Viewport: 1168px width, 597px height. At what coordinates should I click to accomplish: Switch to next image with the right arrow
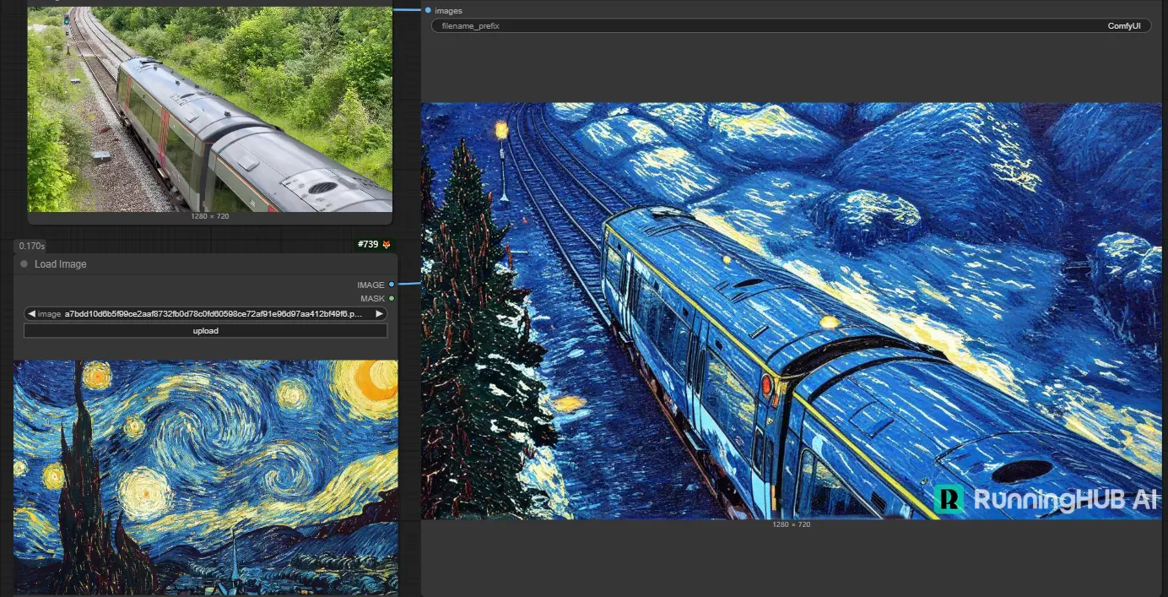coord(379,313)
